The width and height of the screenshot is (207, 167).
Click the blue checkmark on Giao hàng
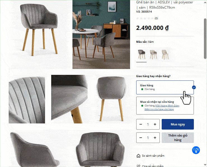coord(194,87)
